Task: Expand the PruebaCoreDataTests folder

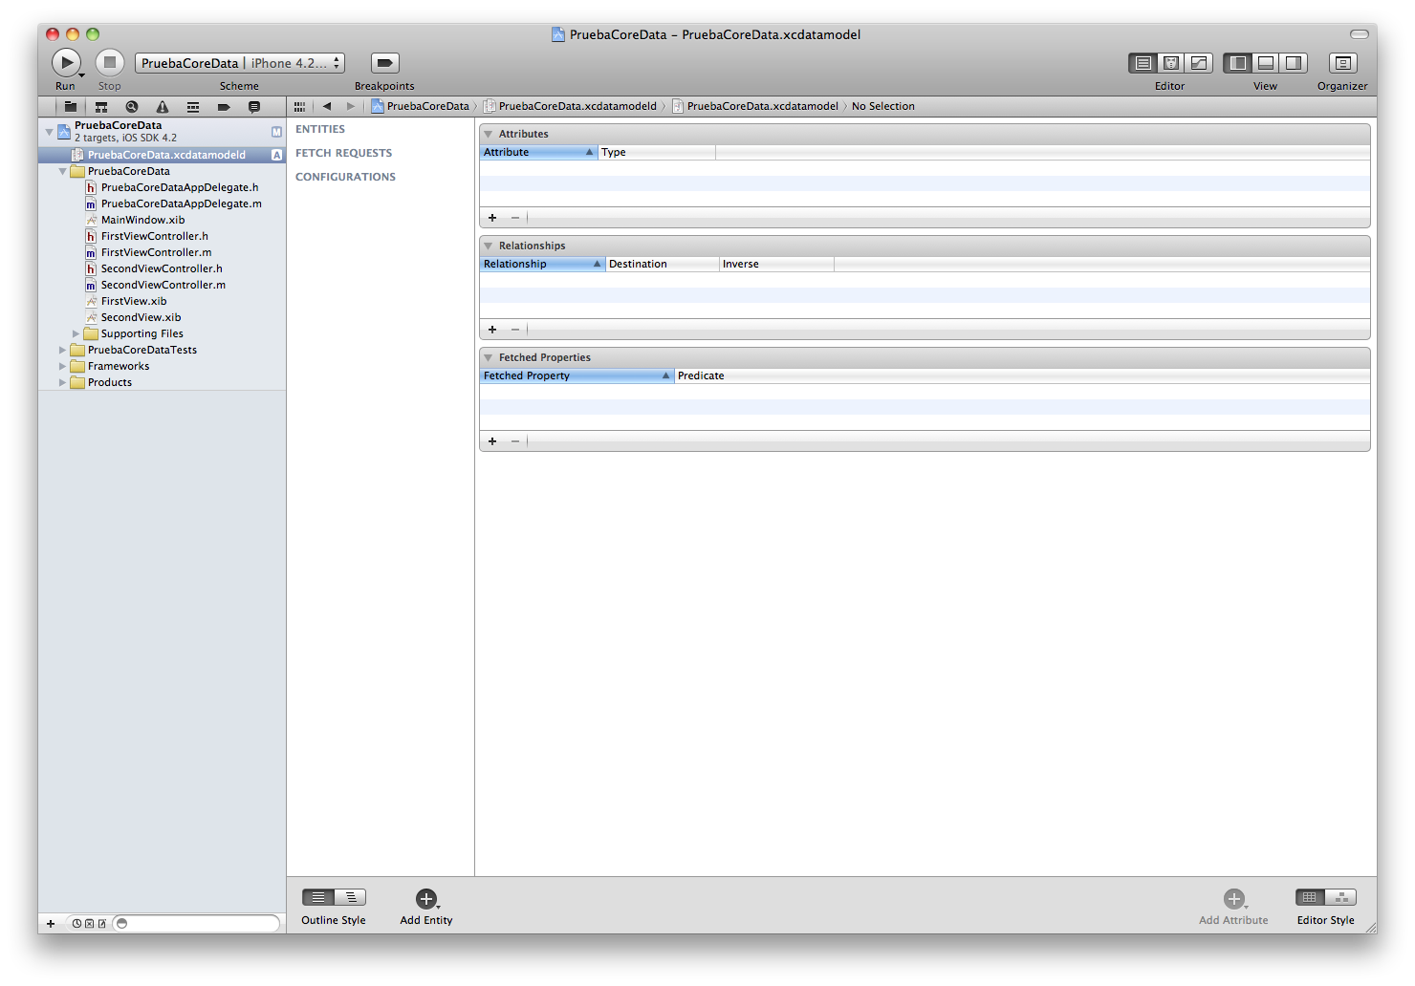Action: tap(63, 351)
